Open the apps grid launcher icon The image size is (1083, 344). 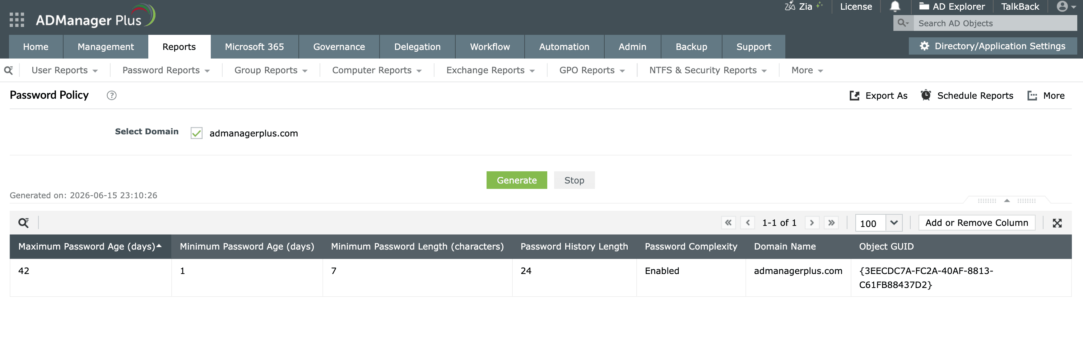click(17, 20)
